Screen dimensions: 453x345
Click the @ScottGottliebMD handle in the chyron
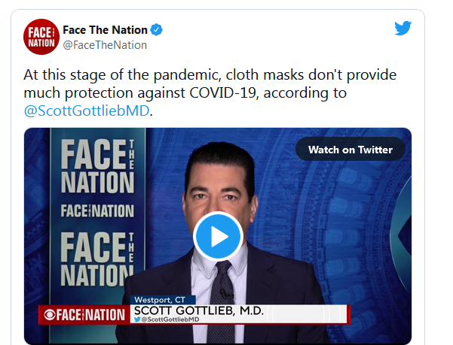point(170,319)
